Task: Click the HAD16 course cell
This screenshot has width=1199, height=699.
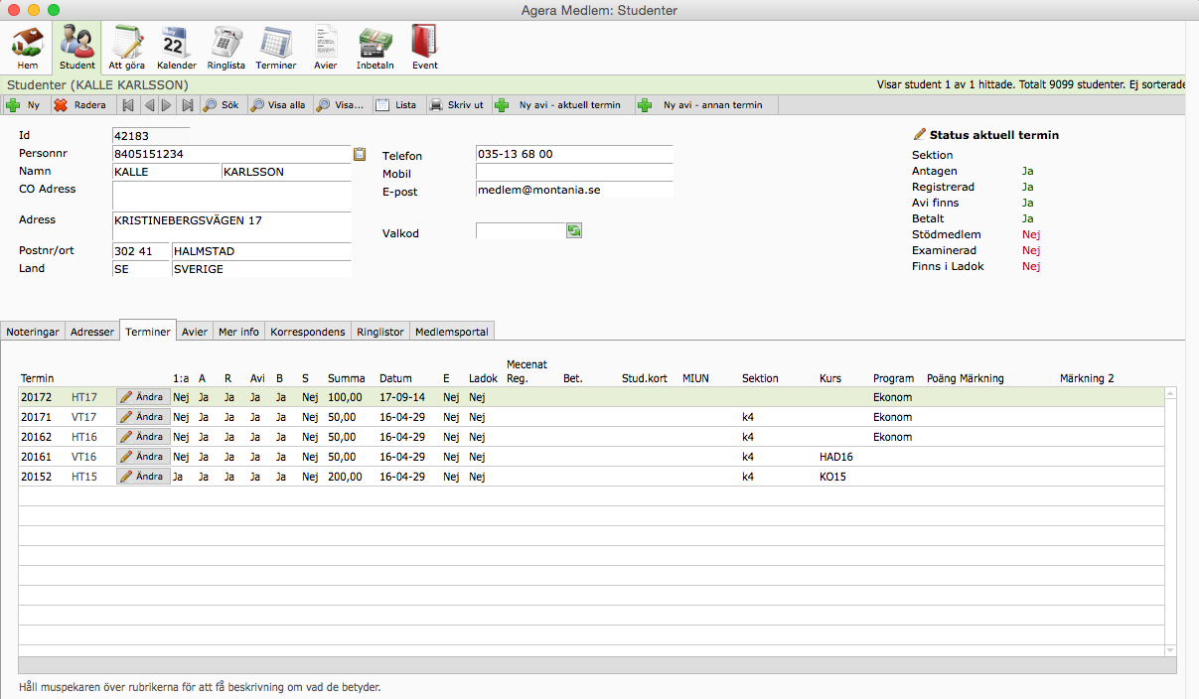Action: click(836, 457)
